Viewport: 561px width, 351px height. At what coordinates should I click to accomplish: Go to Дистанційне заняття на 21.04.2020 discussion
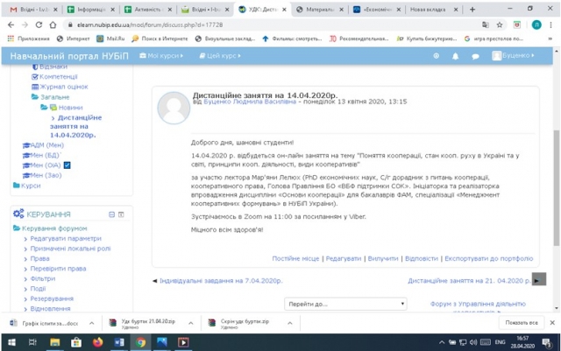(x=469, y=281)
